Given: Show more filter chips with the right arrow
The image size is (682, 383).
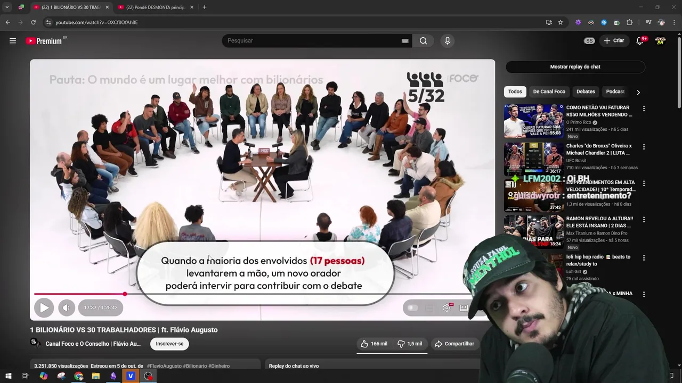Looking at the screenshot, I should pos(638,92).
